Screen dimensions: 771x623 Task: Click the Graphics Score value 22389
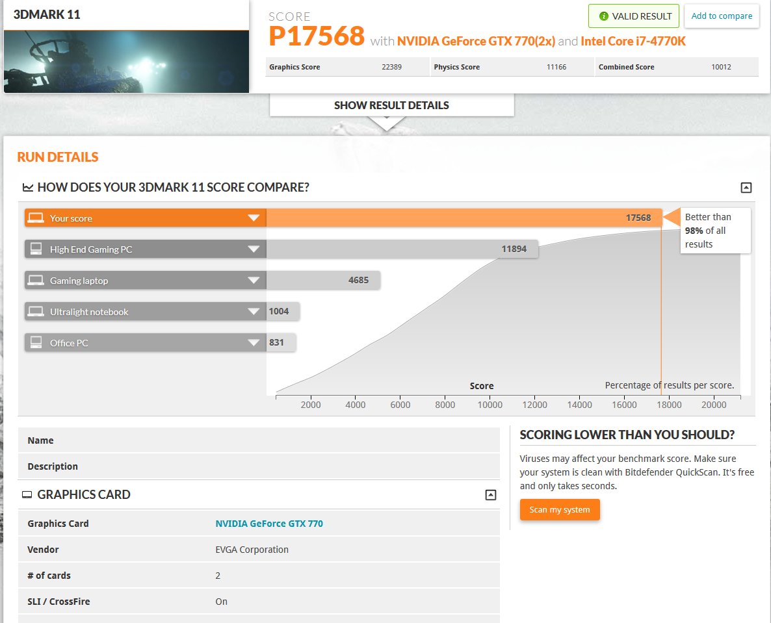(391, 67)
